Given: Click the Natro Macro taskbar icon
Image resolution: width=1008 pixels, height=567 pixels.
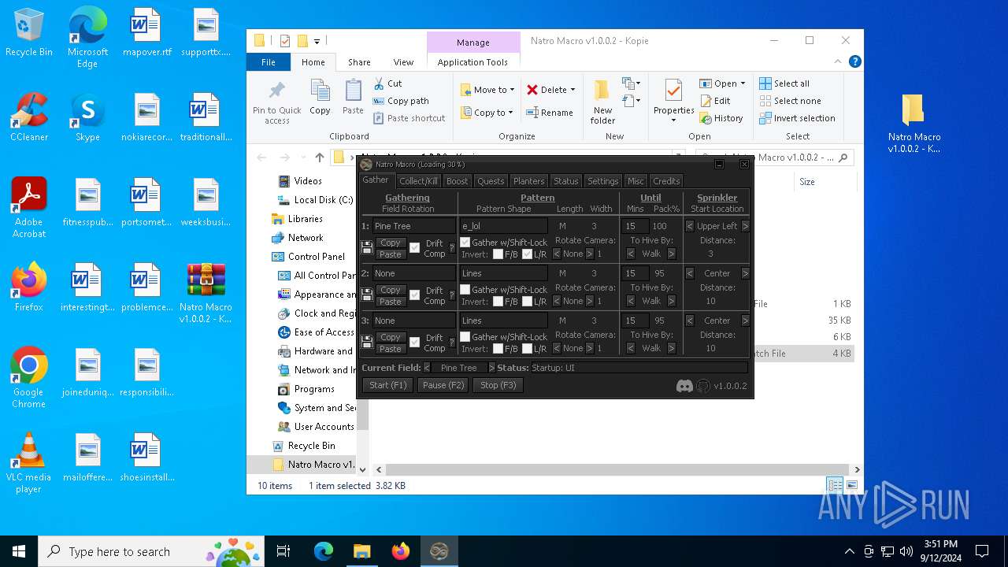Looking at the screenshot, I should pos(439,551).
